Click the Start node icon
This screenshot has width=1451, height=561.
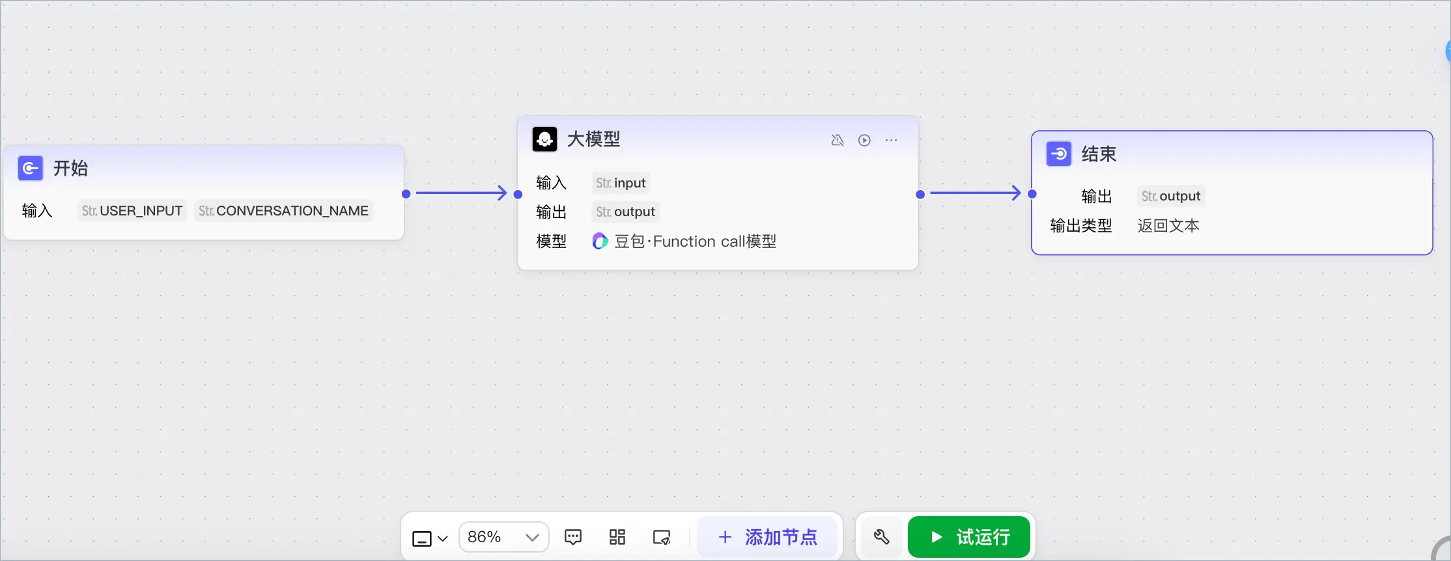click(30, 168)
